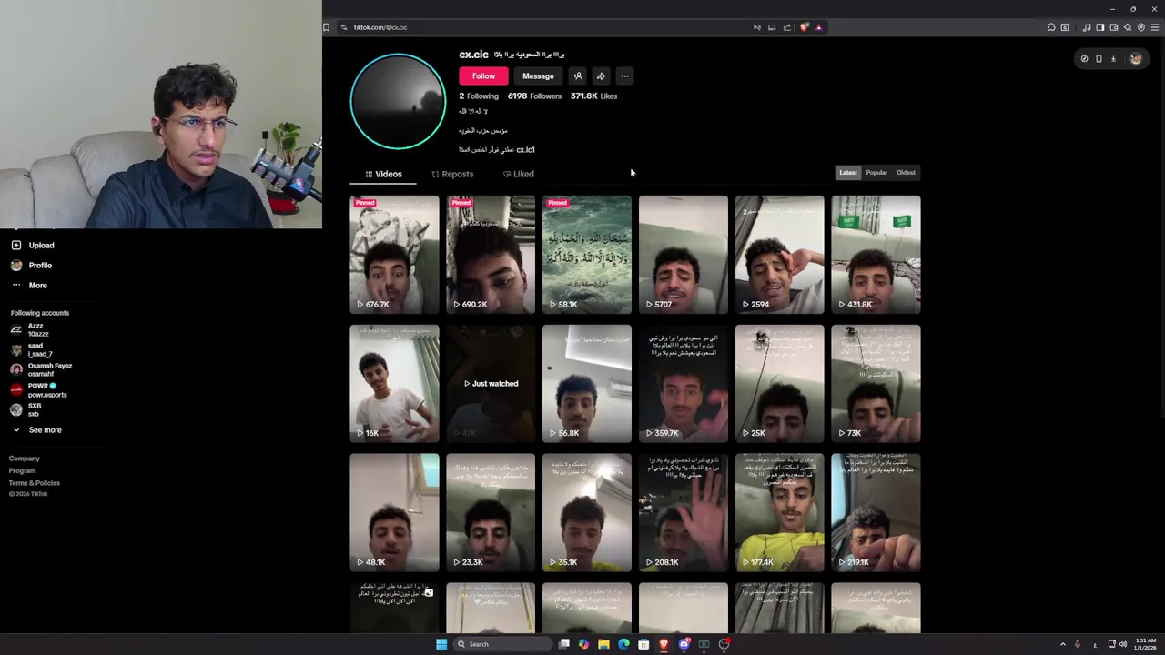1165x655 pixels.
Task: Open TikTok account avatar menu at top right
Action: pos(1136,59)
